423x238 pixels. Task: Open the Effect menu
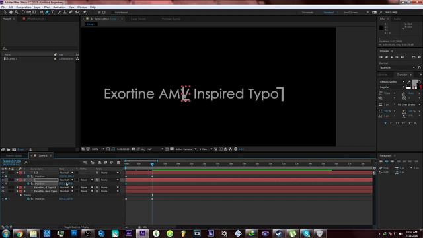point(47,7)
